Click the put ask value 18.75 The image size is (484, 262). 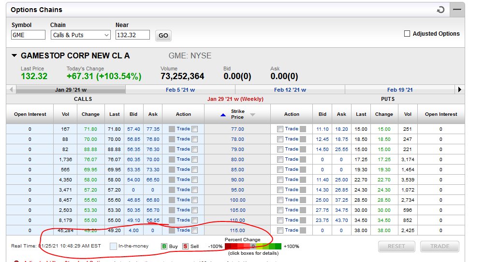(342, 139)
